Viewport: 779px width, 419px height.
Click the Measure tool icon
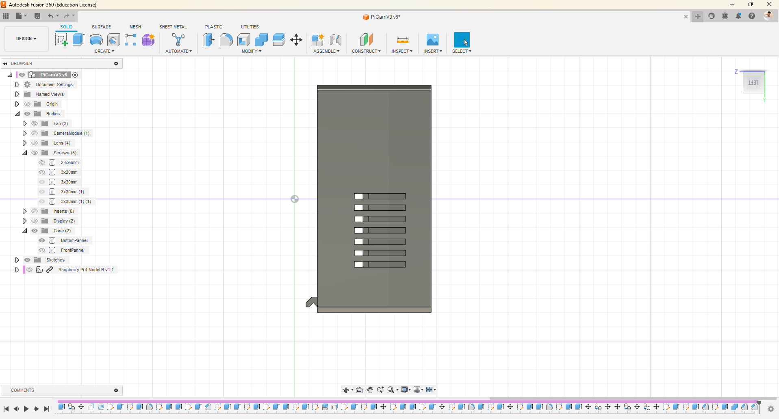point(402,40)
